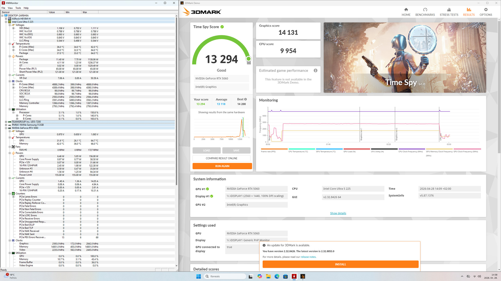501x281 pixels.
Task: Click the LOAD result button
Action: [207, 151]
